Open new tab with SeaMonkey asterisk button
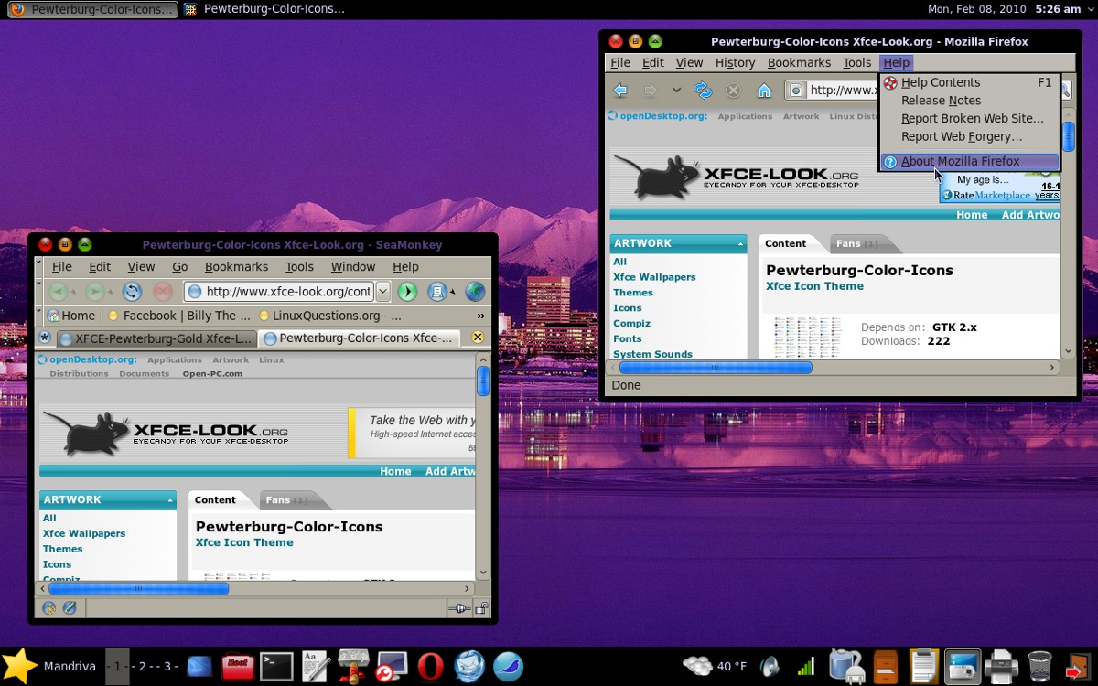 tap(45, 338)
